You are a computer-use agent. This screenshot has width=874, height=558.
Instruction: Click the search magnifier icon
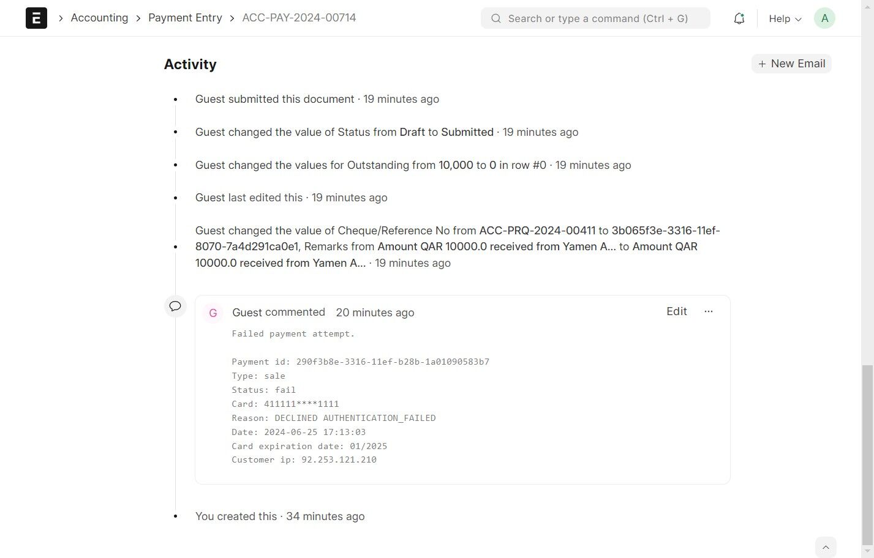coord(496,18)
